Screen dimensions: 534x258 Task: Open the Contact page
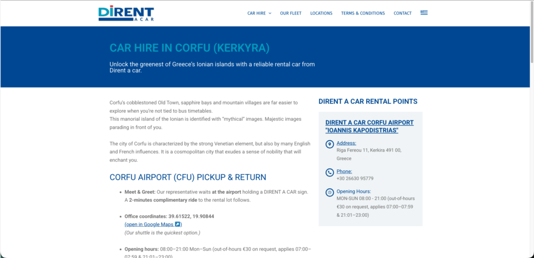403,13
